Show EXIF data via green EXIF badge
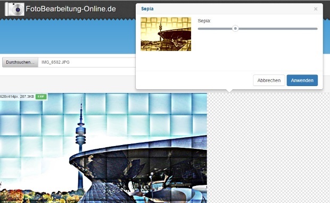This screenshot has width=330, height=203. click(x=41, y=97)
